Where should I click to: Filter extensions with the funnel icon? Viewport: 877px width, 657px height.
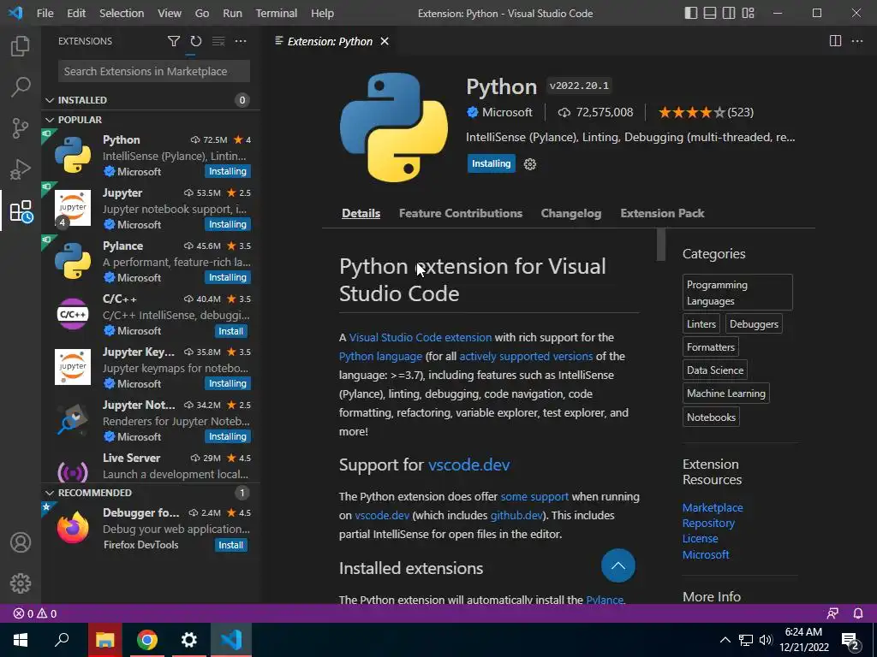[x=173, y=41]
